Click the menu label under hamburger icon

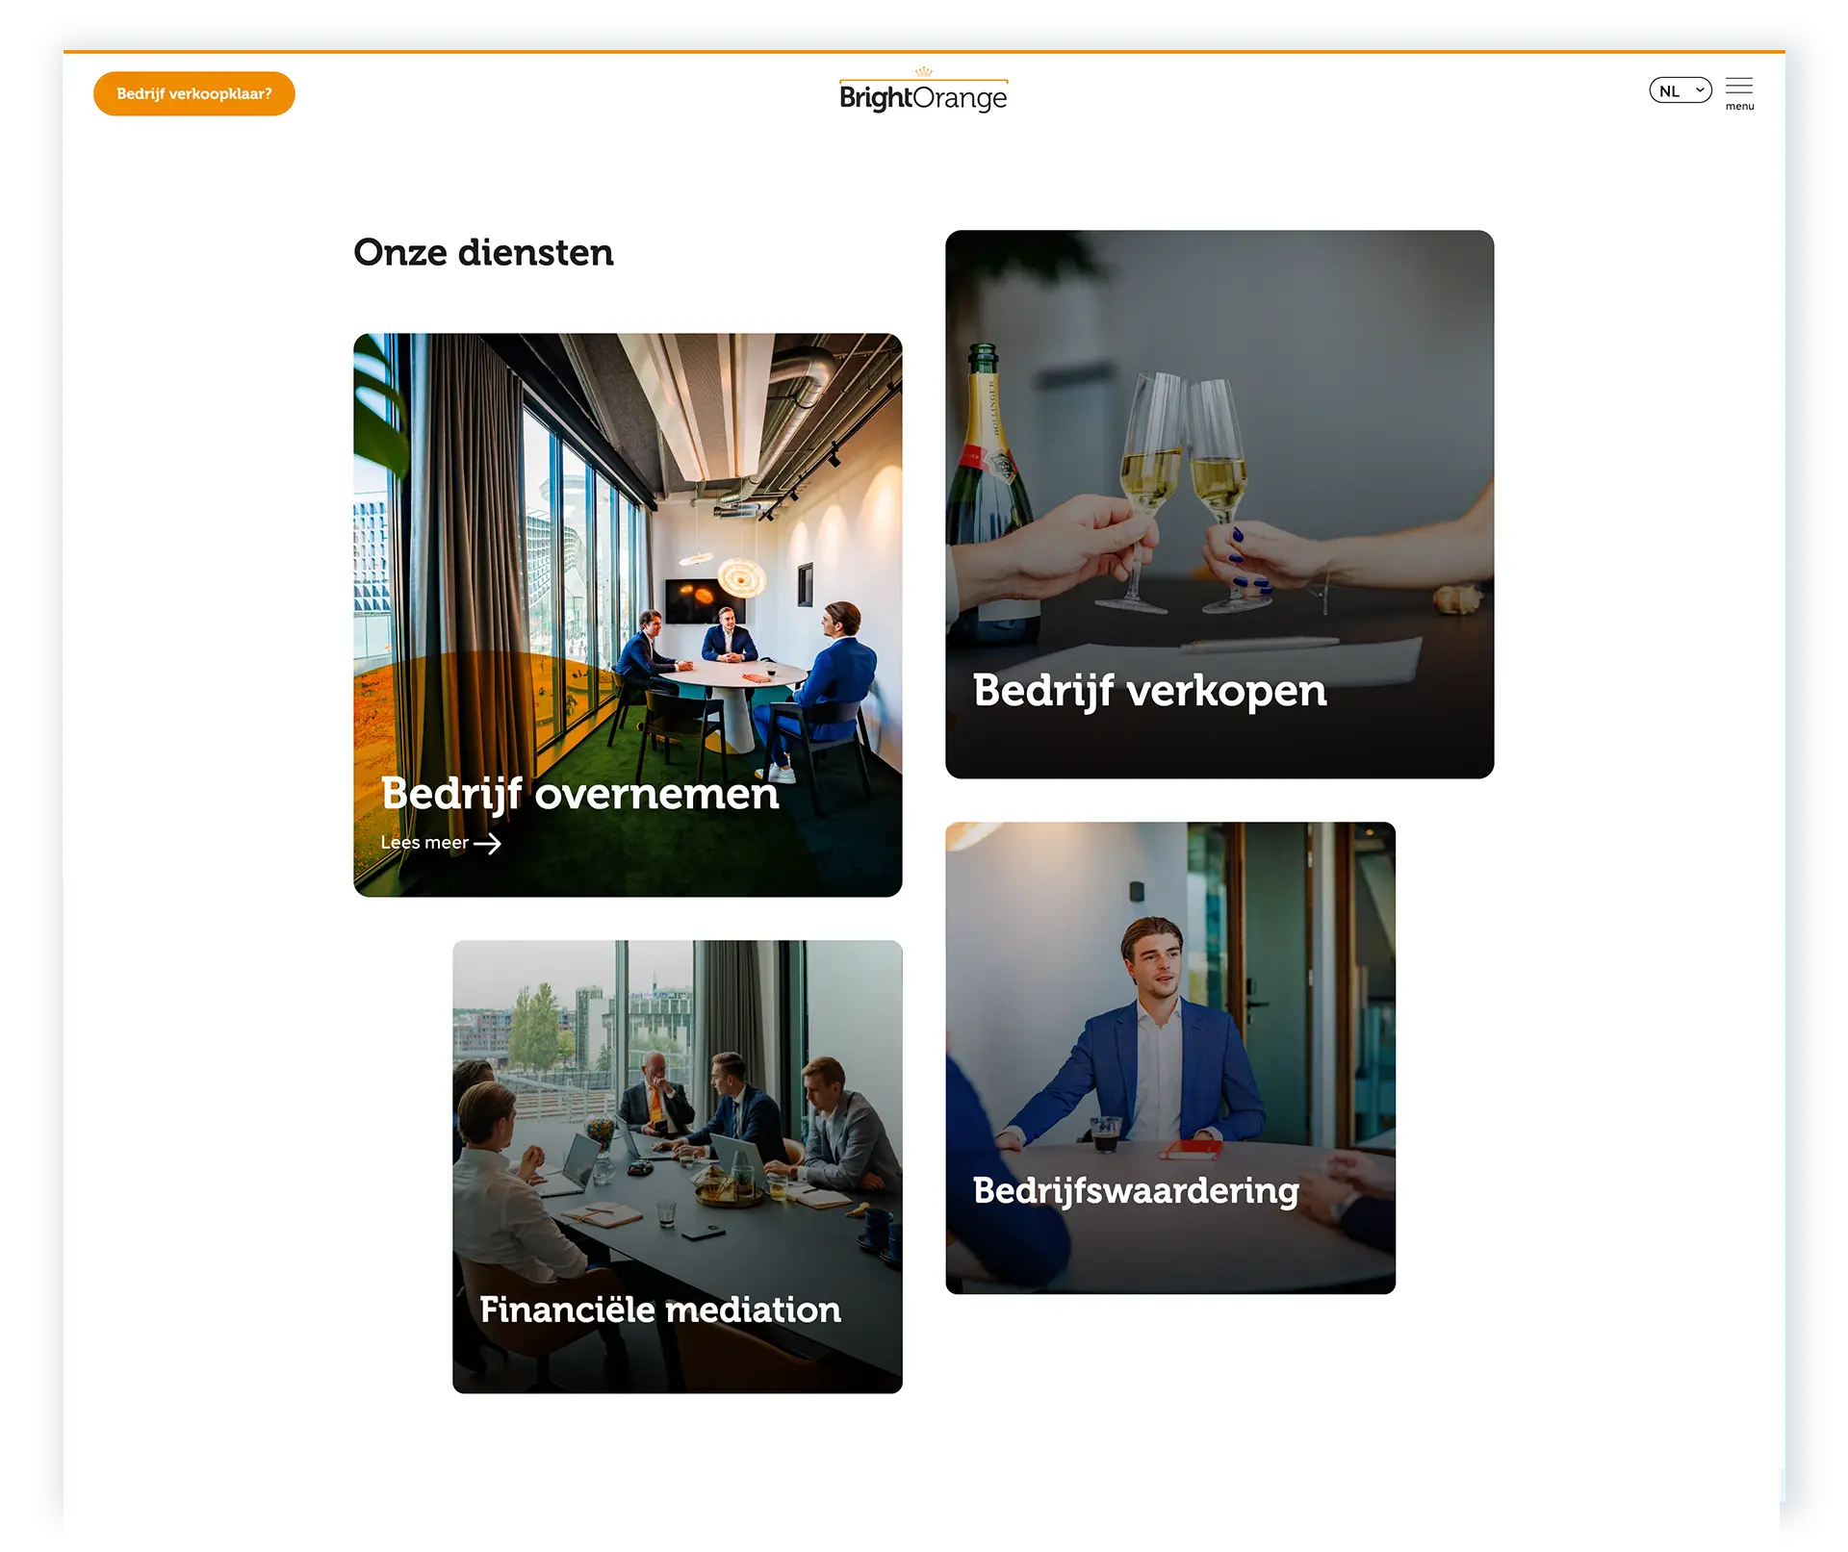pos(1739,107)
